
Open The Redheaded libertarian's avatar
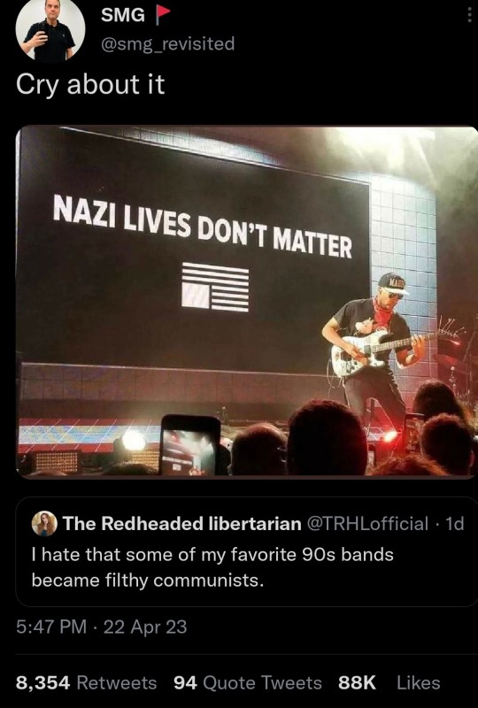click(44, 523)
